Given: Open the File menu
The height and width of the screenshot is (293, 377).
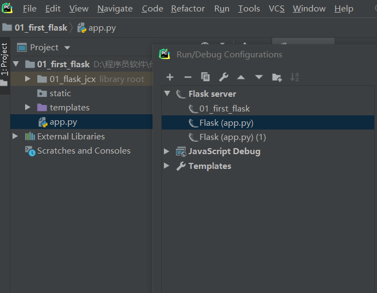Looking at the screenshot, I should pyautogui.click(x=30, y=9).
